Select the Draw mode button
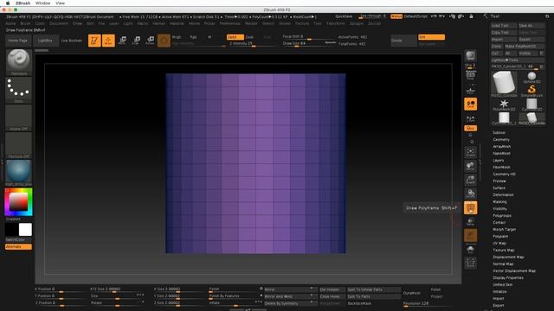Image resolution: width=554 pixels, height=311 pixels. (108, 41)
